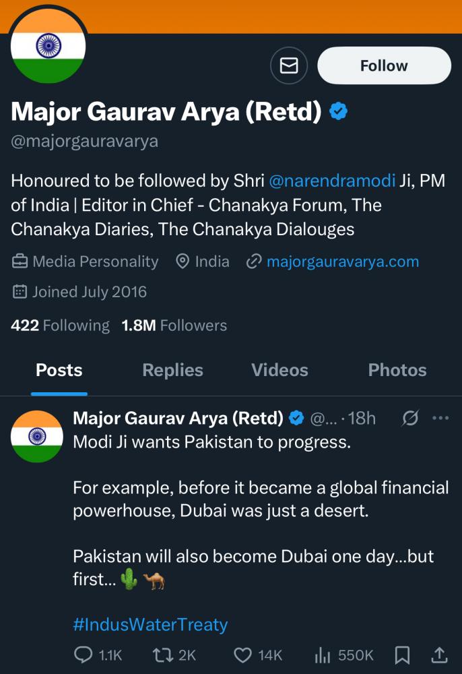The width and height of the screenshot is (462, 674).
Task: Open the Photos tab
Action: [x=397, y=370]
